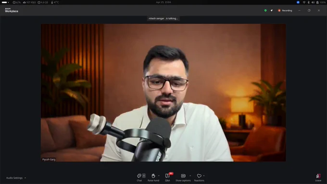The image size is (327, 184).
Task: Open the Chat panel
Action: [x=139, y=177]
